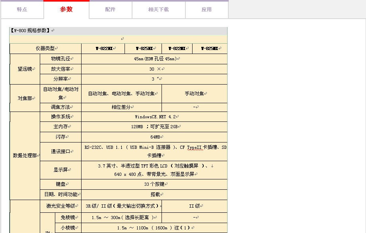Viewport: 366px width, 233px height.
Task: Click the 通讯接口 label cell
Action: (x=60, y=152)
